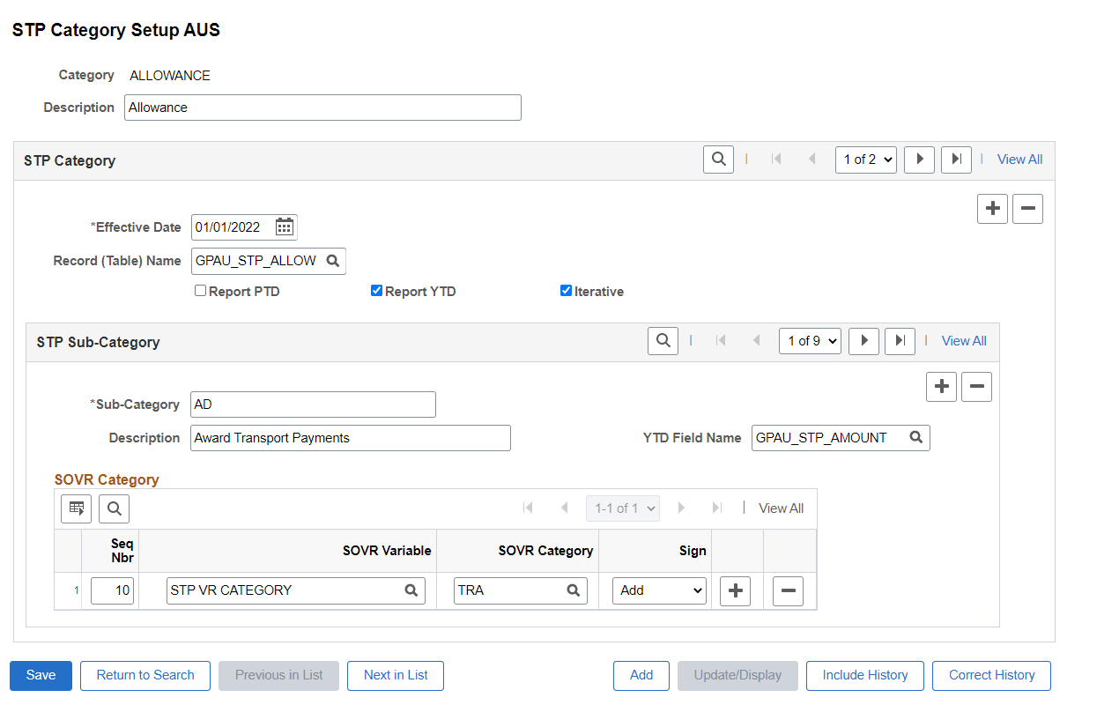
Task: Disable the Report YTD checkbox
Action: (376, 290)
